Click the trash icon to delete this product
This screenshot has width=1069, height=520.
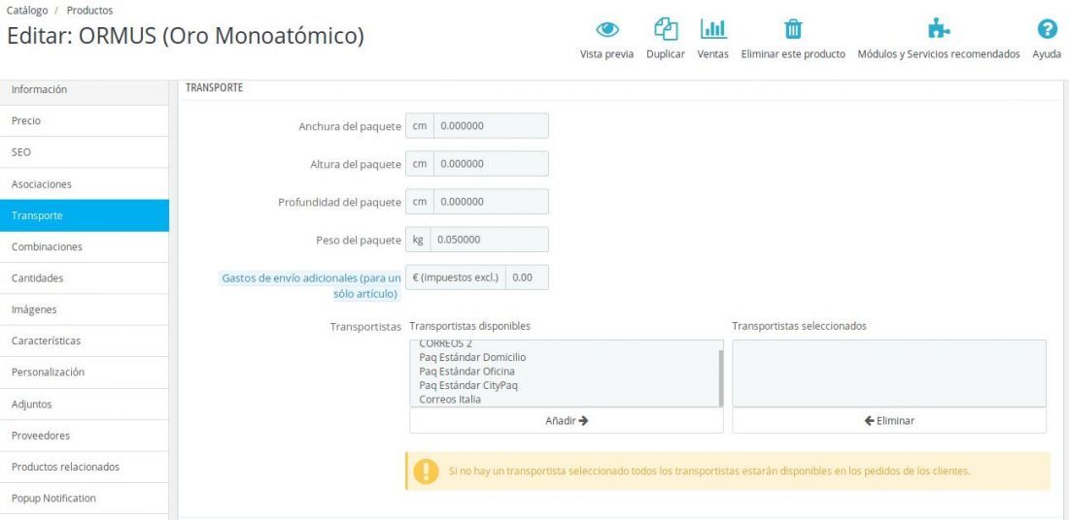coord(793,29)
